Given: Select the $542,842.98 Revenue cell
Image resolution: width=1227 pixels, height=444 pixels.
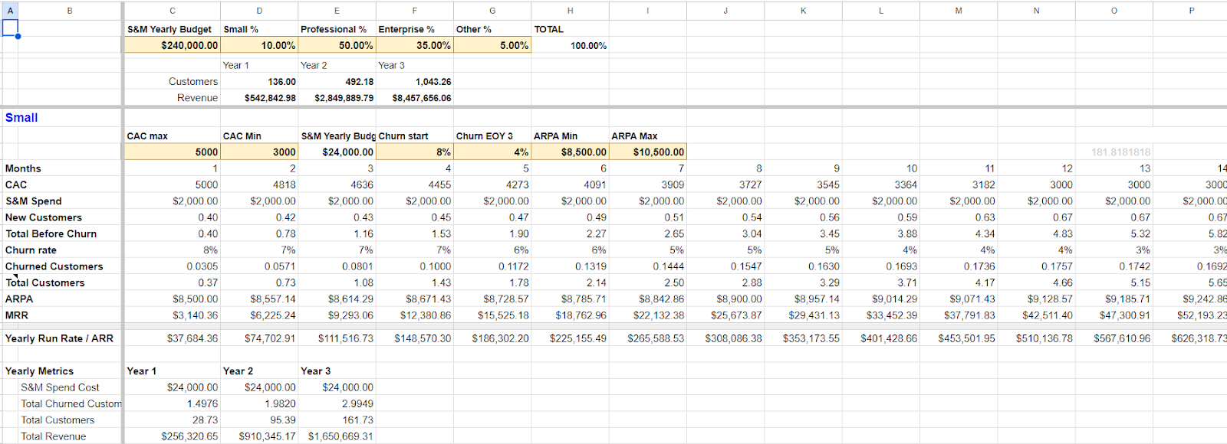Looking at the screenshot, I should tap(259, 98).
